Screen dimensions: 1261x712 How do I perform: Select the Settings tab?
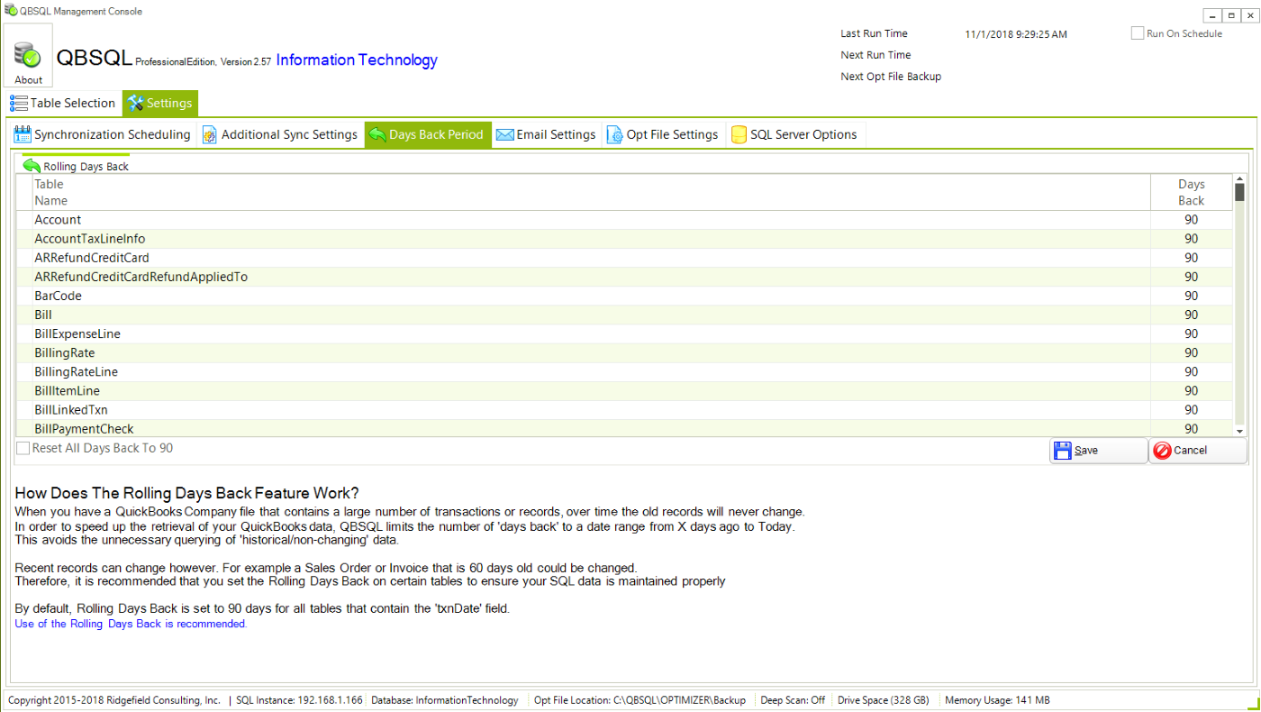(159, 104)
